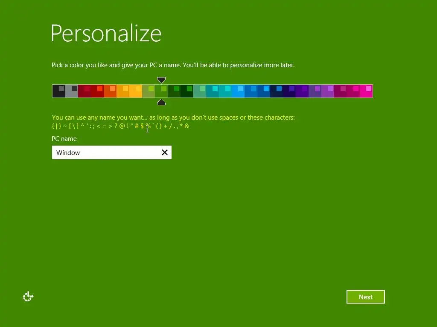Viewport: 437px width, 327px height.
Task: Click into the PC name field
Action: point(111,152)
